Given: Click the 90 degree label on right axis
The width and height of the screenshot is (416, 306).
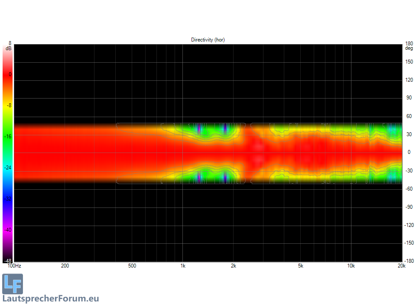Looking at the screenshot, I should (408, 98).
